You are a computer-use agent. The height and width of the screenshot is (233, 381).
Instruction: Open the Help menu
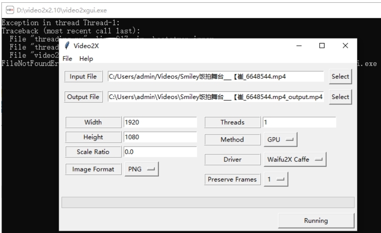pyautogui.click(x=86, y=59)
